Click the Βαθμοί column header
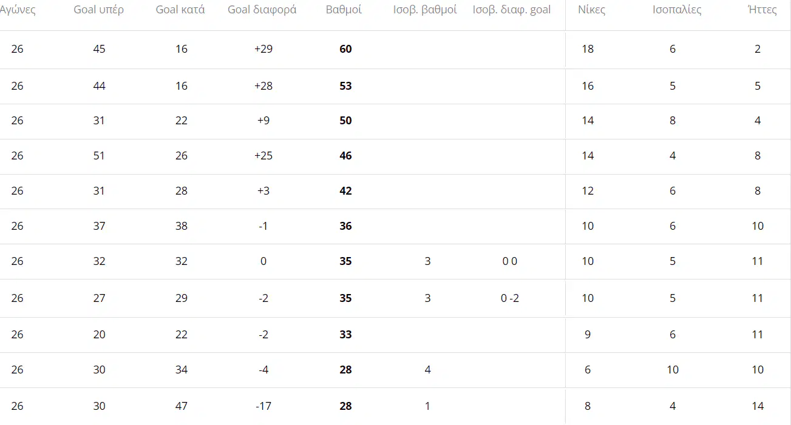791x425 pixels. point(344,10)
